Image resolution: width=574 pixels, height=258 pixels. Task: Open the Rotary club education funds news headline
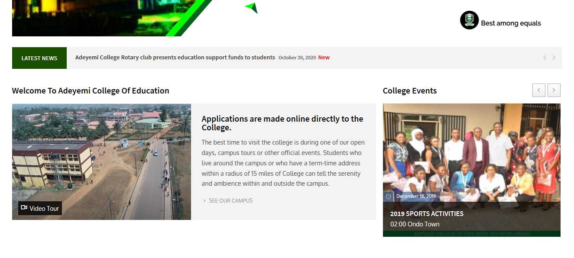coord(175,58)
